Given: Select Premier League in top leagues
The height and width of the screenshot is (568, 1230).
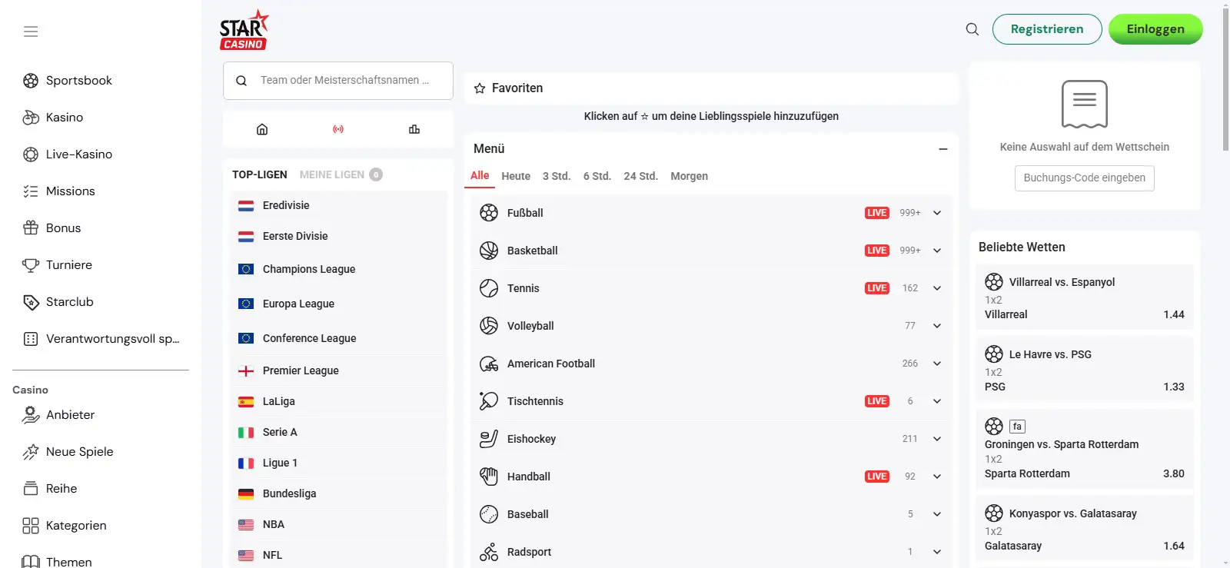Looking at the screenshot, I should pos(338,370).
